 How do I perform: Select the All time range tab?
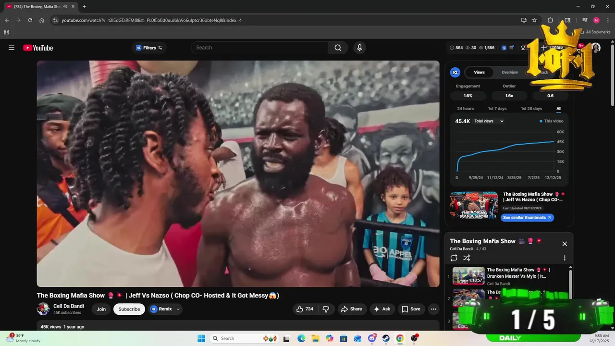(x=559, y=109)
